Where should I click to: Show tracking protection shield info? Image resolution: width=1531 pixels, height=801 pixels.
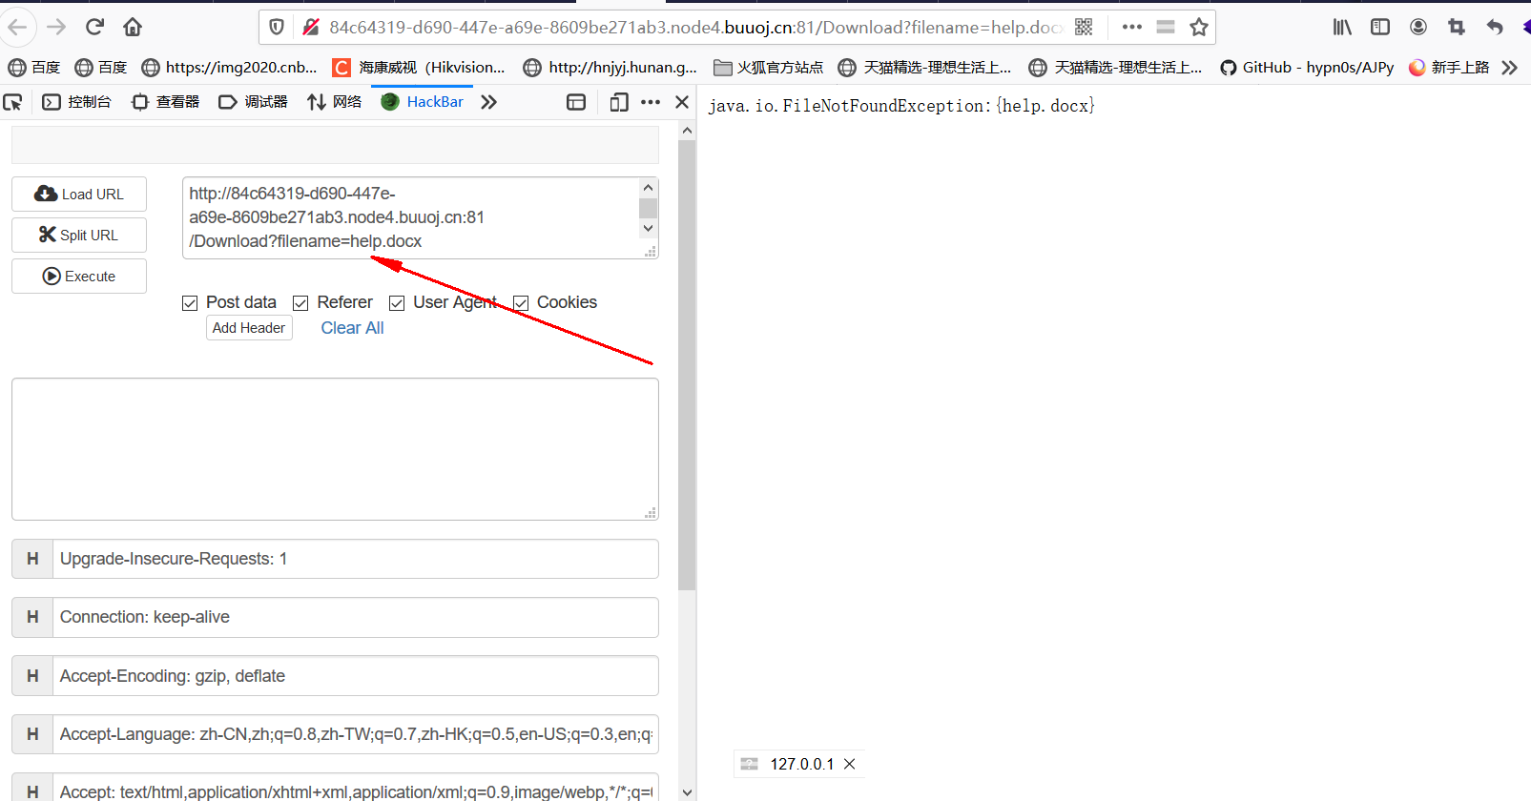coord(277,28)
